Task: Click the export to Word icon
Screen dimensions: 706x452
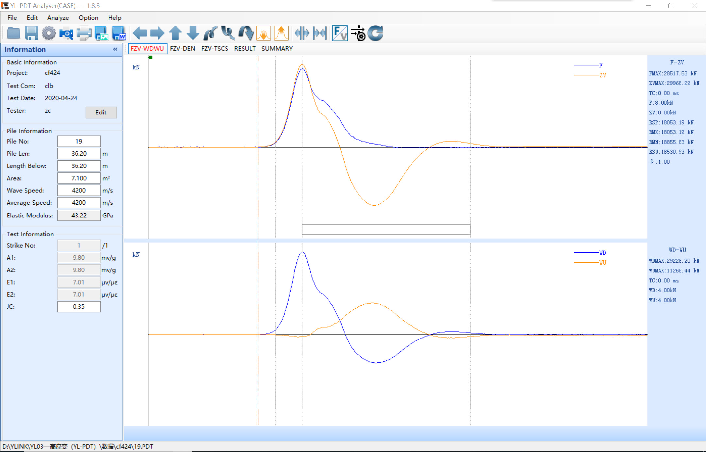Action: point(119,33)
